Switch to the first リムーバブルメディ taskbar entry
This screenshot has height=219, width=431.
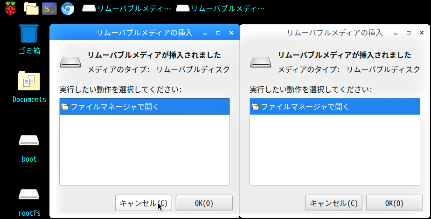[x=127, y=8]
